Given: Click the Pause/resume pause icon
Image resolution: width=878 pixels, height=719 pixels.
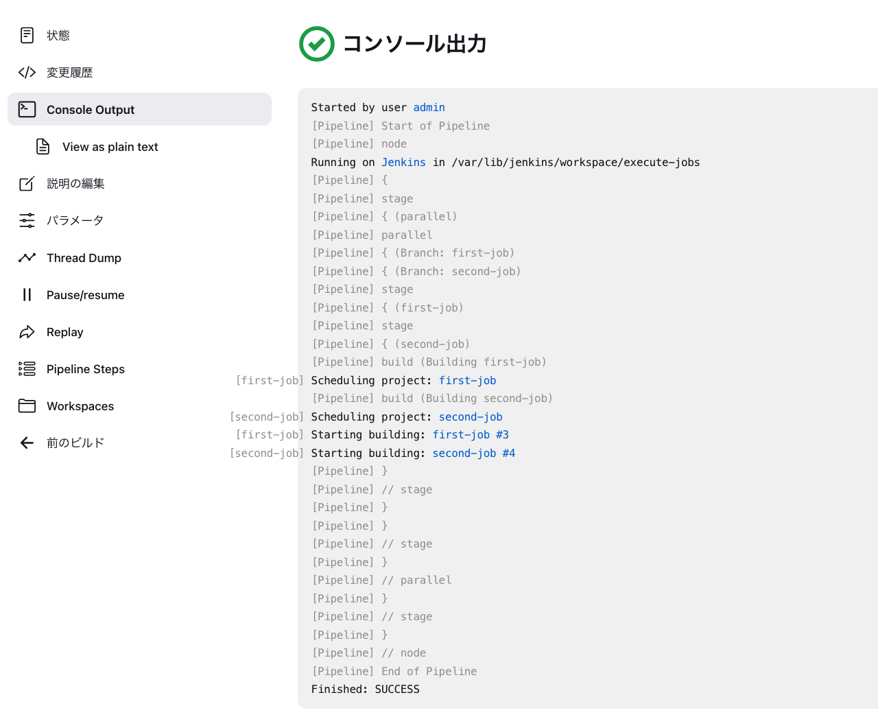Looking at the screenshot, I should [x=26, y=294].
